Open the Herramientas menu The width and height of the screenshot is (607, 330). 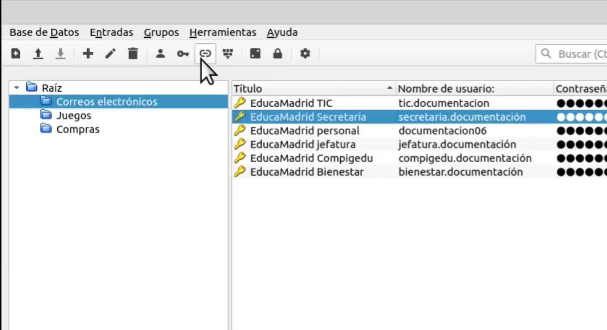(223, 32)
